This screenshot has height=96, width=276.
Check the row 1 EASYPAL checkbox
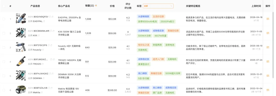coord(4,19)
